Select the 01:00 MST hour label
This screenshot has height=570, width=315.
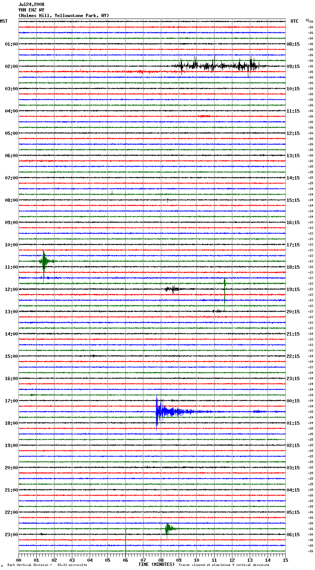(x=11, y=44)
